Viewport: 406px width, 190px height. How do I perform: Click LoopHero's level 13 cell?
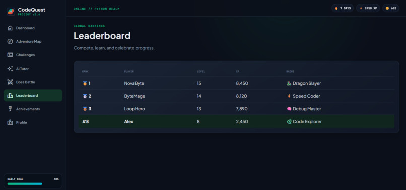[x=199, y=109]
